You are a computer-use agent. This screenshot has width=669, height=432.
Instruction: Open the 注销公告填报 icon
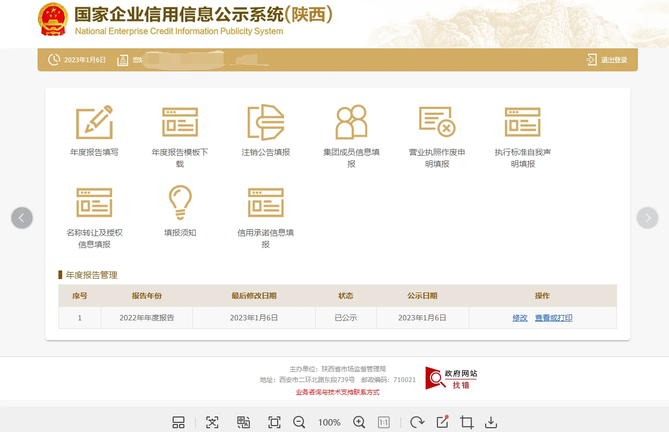(x=266, y=122)
